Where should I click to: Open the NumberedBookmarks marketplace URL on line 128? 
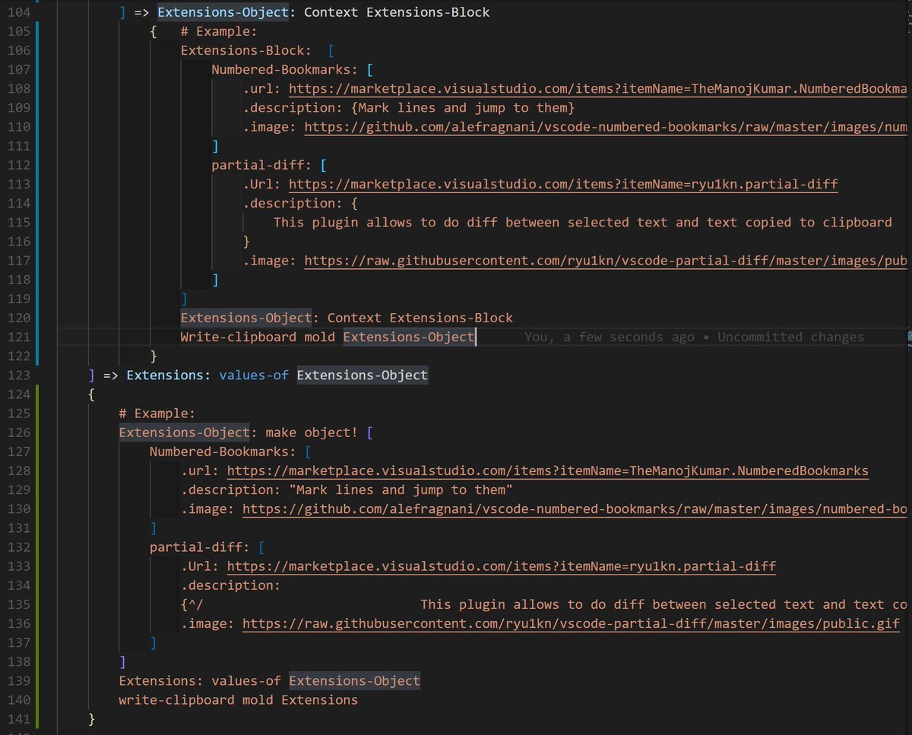click(x=548, y=471)
